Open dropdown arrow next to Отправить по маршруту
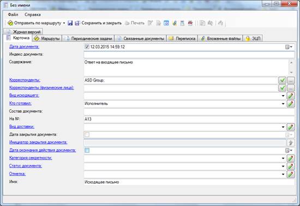The height and width of the screenshot is (206, 300). [64, 23]
